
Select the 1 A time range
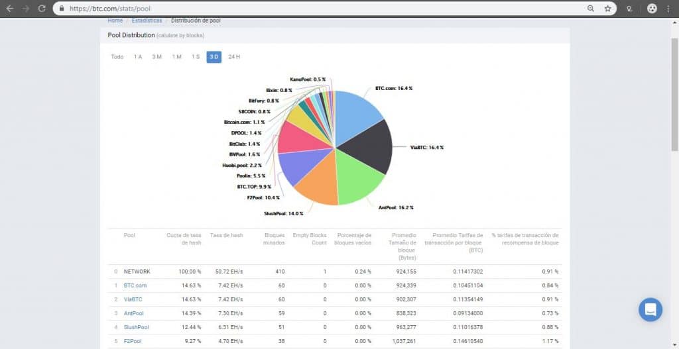(x=138, y=57)
